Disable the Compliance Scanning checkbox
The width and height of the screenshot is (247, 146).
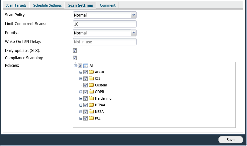click(x=75, y=58)
